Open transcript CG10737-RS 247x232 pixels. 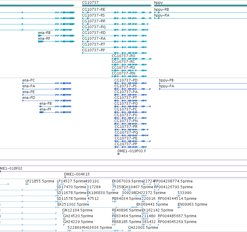(x=93, y=15)
